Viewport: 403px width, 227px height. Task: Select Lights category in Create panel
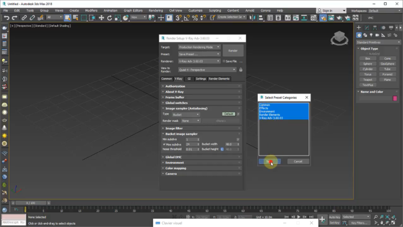(371, 35)
